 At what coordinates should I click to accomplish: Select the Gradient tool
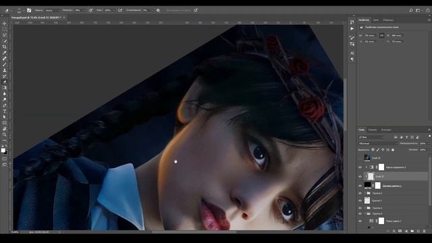point(5,88)
